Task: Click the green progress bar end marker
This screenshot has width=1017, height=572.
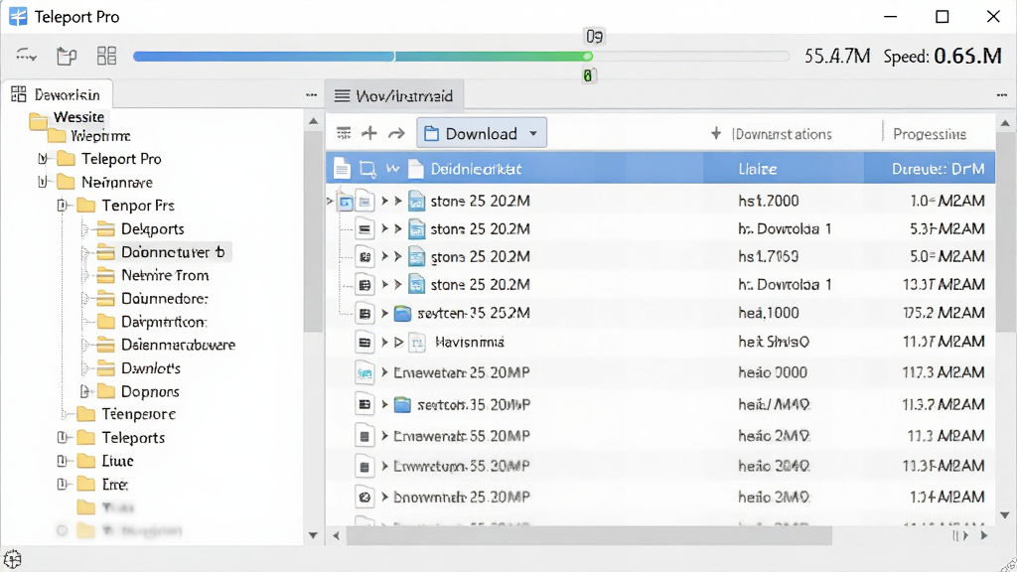Action: click(x=588, y=57)
